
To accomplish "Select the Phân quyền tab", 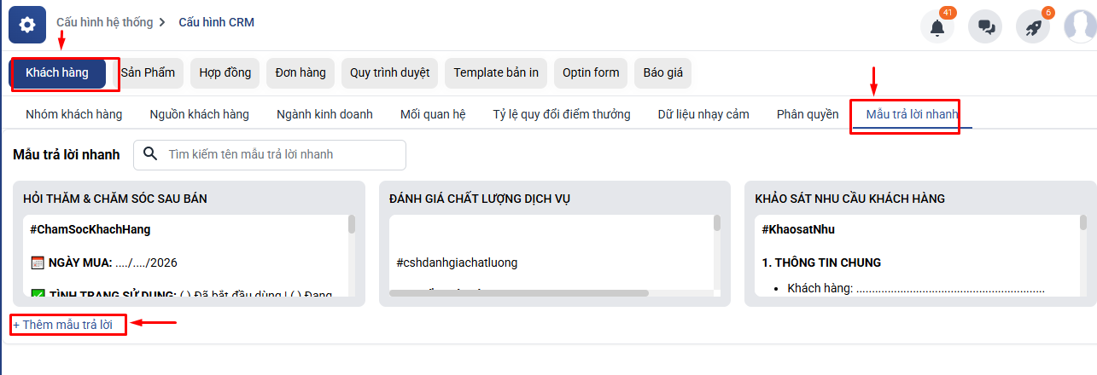I will [x=808, y=114].
